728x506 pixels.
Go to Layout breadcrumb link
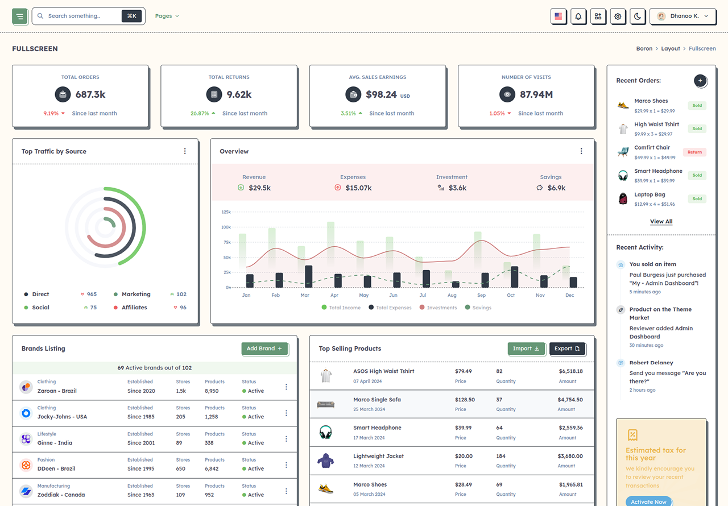click(671, 49)
